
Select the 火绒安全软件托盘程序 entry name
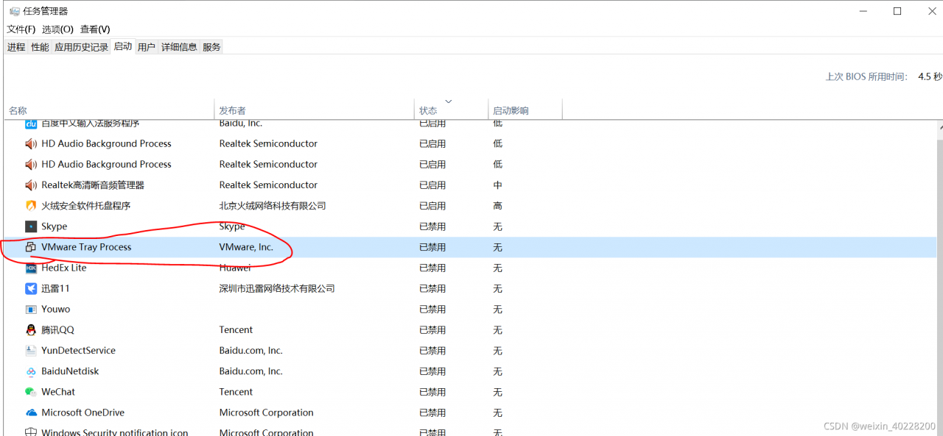86,206
